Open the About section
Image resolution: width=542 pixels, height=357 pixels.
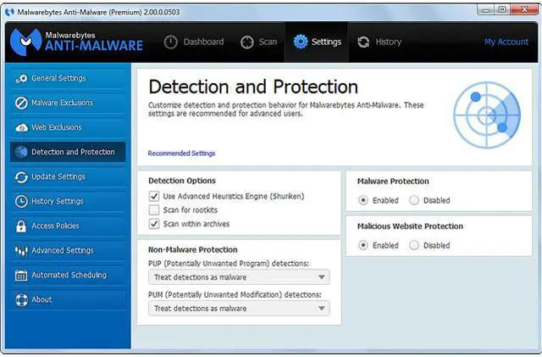click(68, 299)
